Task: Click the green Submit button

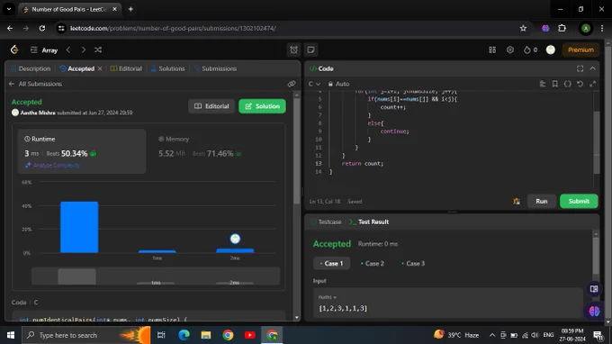Action: (579, 202)
